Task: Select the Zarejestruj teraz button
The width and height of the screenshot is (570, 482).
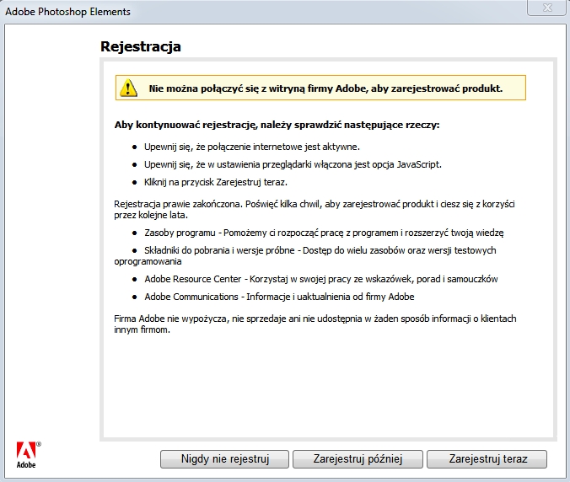Action: [x=487, y=459]
